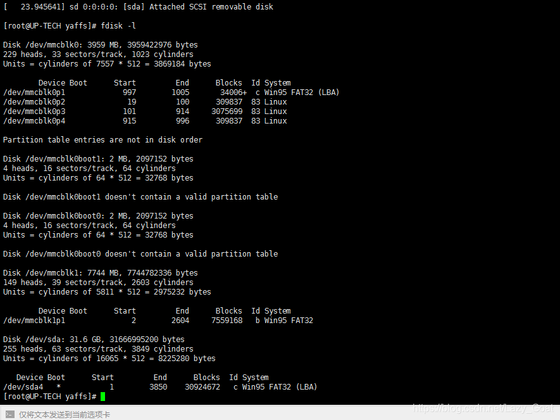Click 'Disk /dev/mmcblk0boot1: 2 MB' line
560x420 pixels.
[98, 159]
